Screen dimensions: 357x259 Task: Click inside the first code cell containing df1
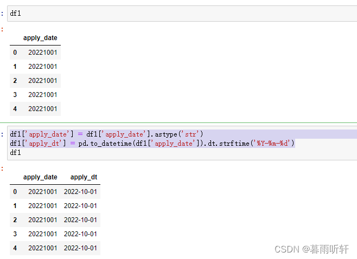(x=182, y=14)
